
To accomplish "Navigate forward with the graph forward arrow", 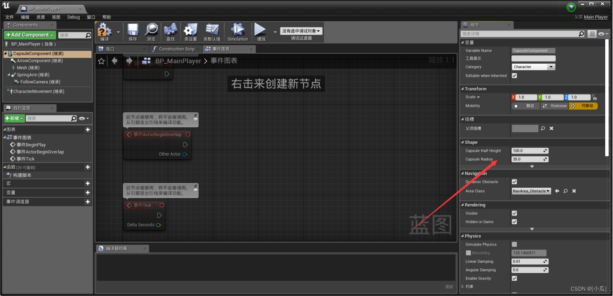I will pos(129,61).
